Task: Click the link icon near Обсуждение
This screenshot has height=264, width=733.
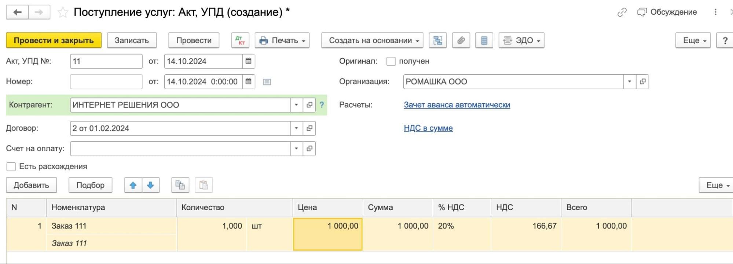Action: 622,12
